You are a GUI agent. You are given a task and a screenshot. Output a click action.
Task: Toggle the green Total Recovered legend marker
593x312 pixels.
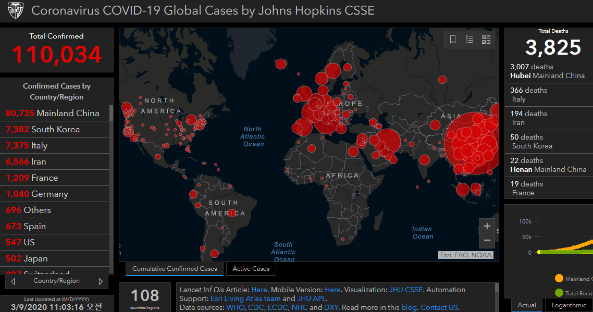(559, 293)
